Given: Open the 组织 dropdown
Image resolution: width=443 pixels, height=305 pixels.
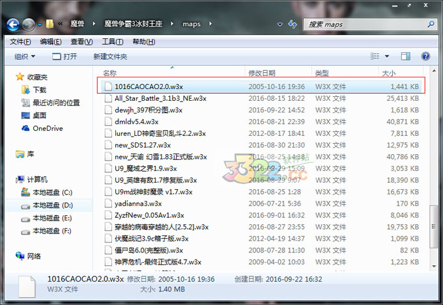Looking at the screenshot, I should pos(25,57).
